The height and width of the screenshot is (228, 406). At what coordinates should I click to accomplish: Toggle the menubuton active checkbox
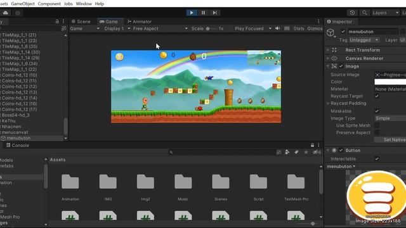[x=343, y=32]
